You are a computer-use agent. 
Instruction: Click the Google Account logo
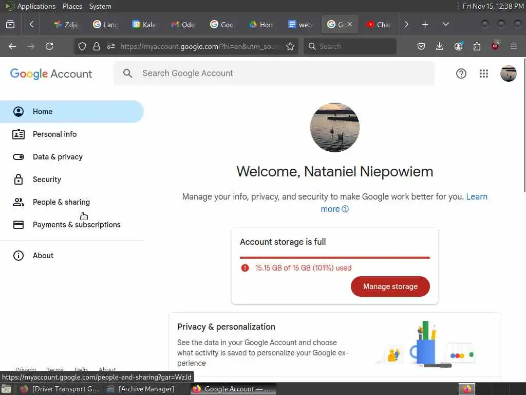click(x=51, y=74)
